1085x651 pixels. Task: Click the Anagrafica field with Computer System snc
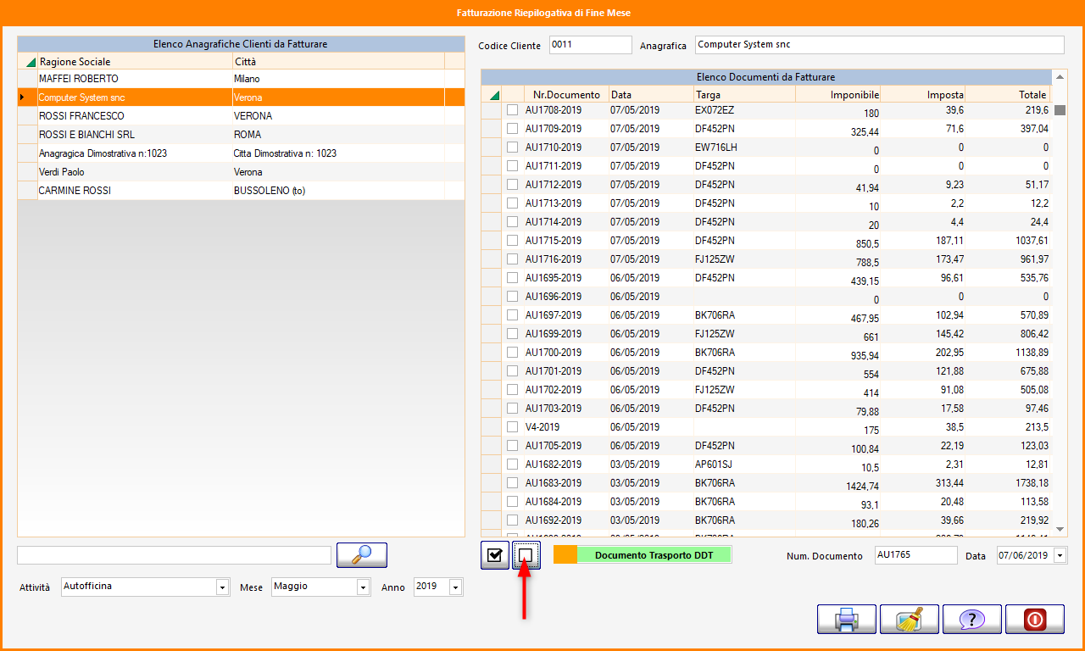879,45
